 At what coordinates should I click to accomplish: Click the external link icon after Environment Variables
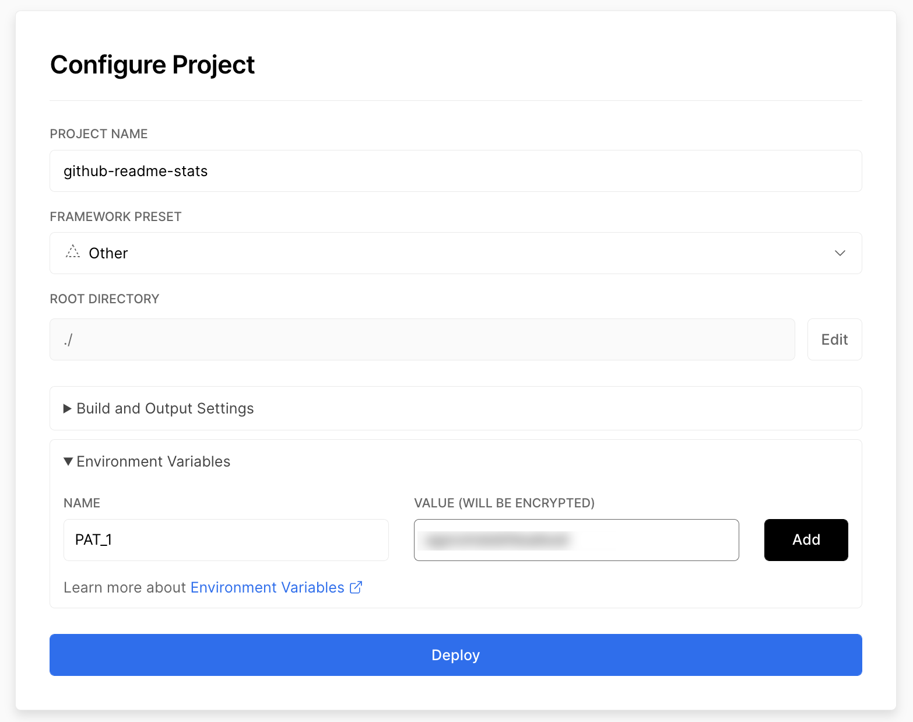pos(356,587)
